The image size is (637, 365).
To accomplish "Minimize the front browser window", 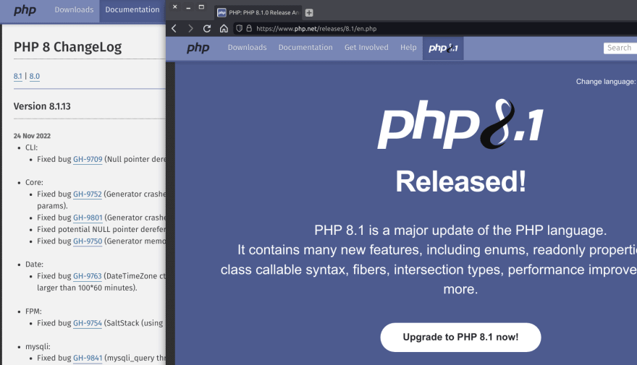I will pyautogui.click(x=188, y=7).
